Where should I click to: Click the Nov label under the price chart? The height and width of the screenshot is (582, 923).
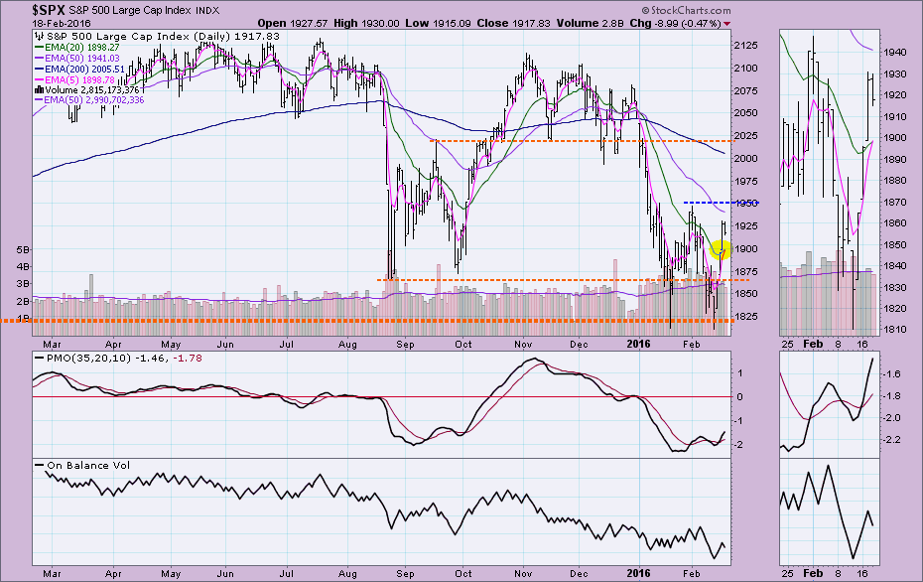523,345
